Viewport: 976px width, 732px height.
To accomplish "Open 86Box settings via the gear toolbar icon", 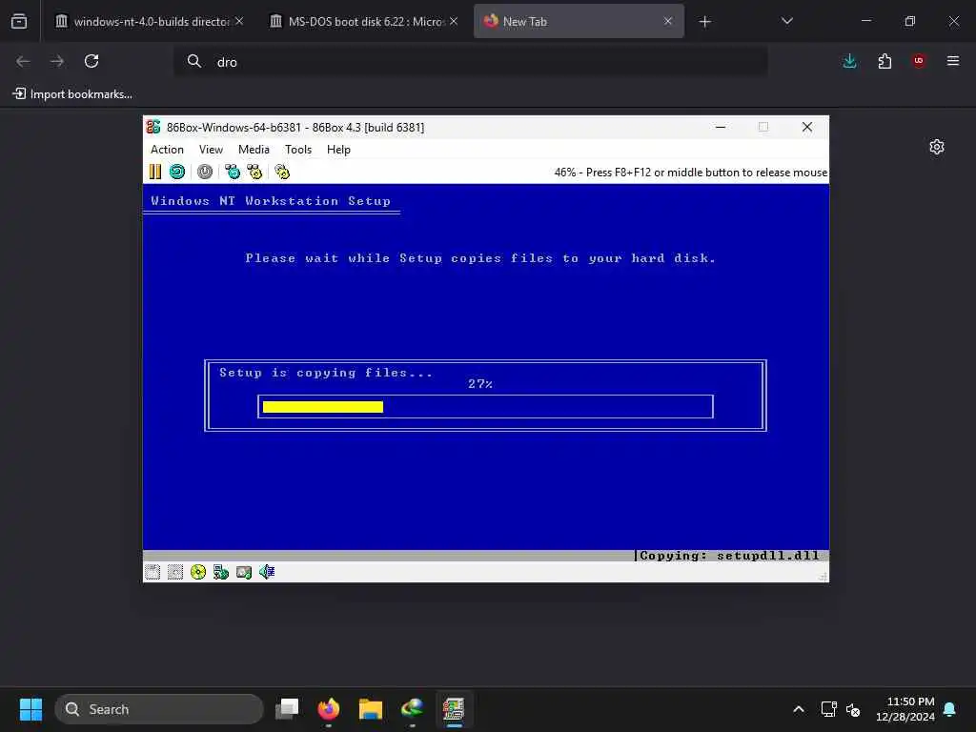I will click(x=282, y=172).
